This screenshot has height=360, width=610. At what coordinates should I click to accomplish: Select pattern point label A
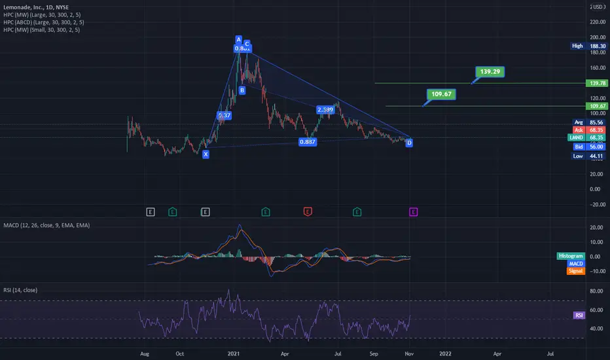coord(238,39)
